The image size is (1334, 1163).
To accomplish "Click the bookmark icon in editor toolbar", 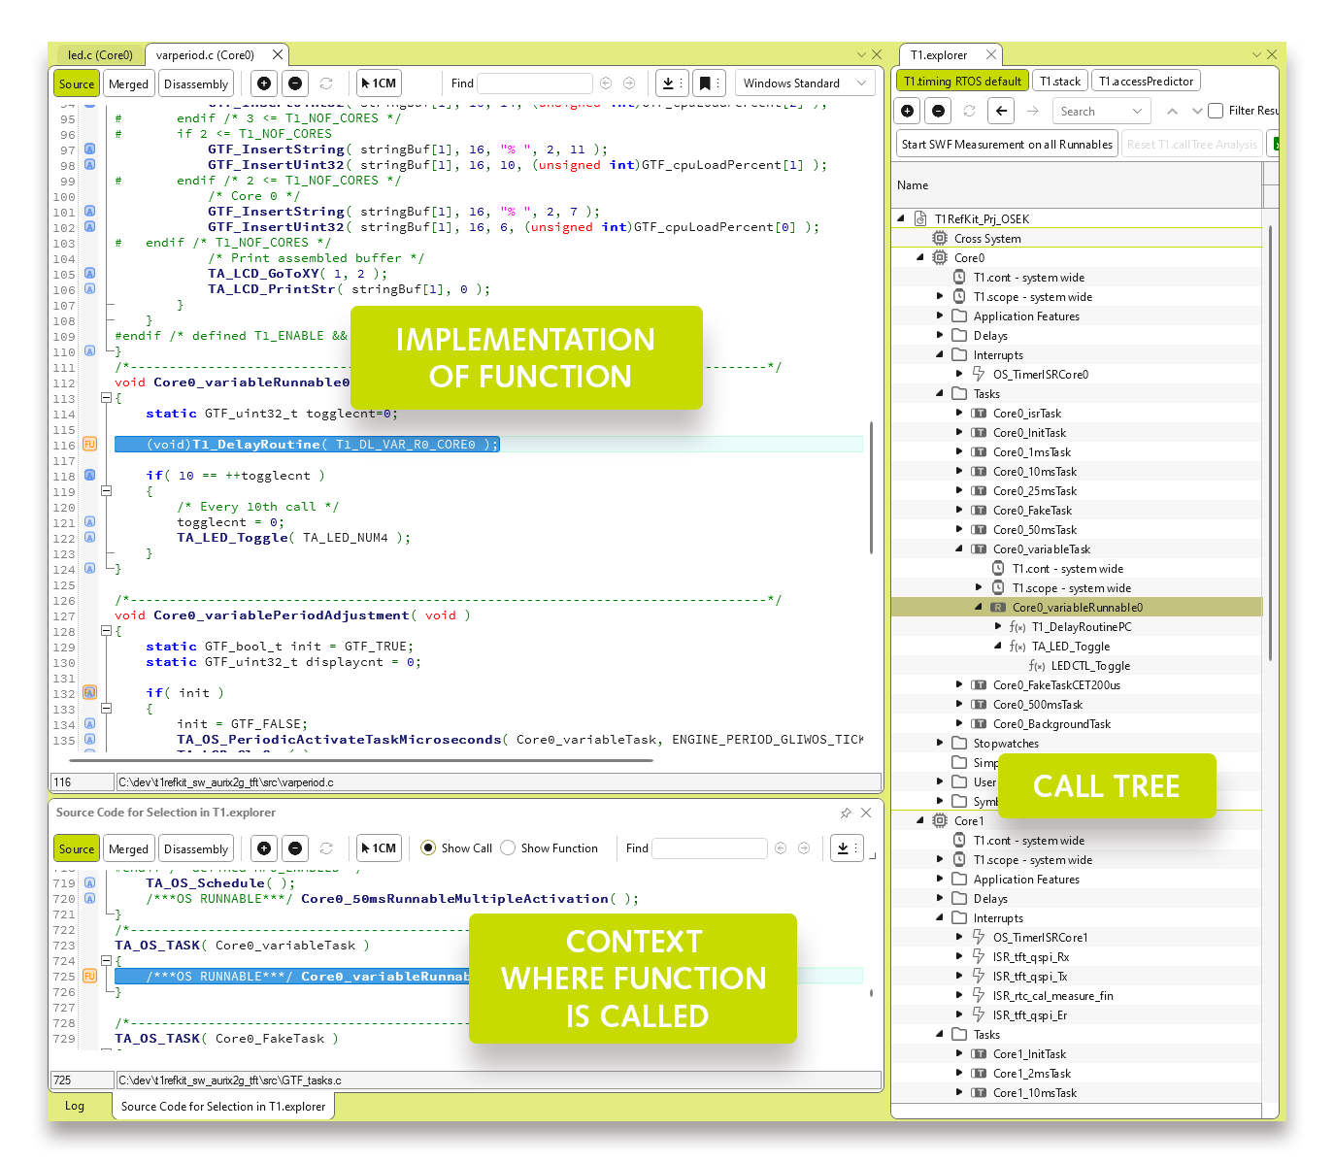I will point(706,83).
